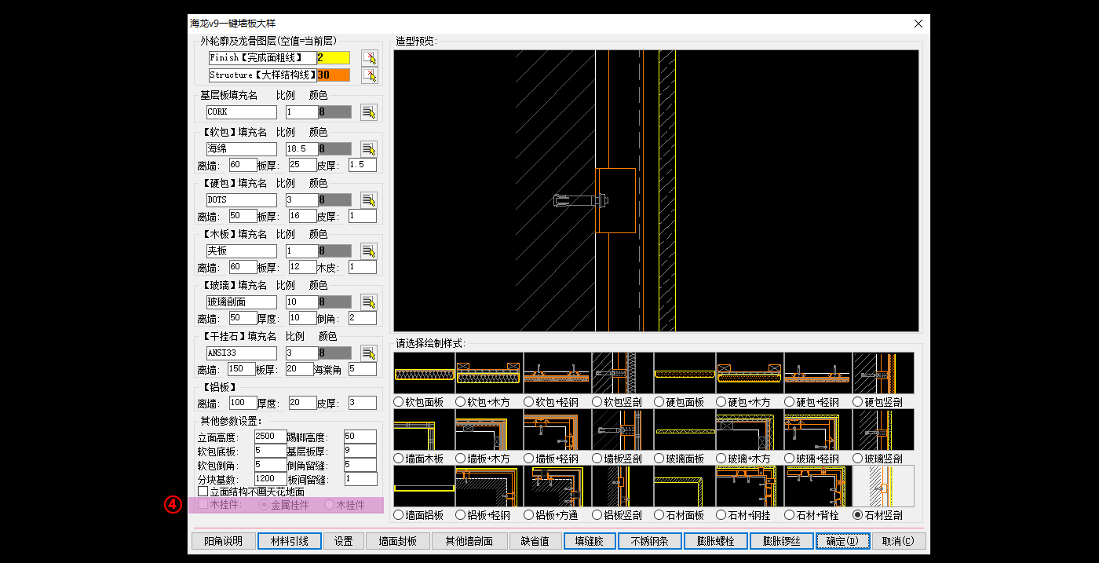Open the hatch picker for DOTS fill
The width and height of the screenshot is (1099, 563).
pyautogui.click(x=368, y=200)
